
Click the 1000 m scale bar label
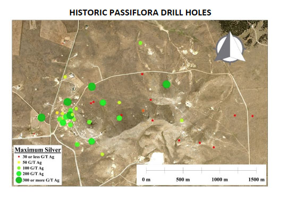point(220,180)
